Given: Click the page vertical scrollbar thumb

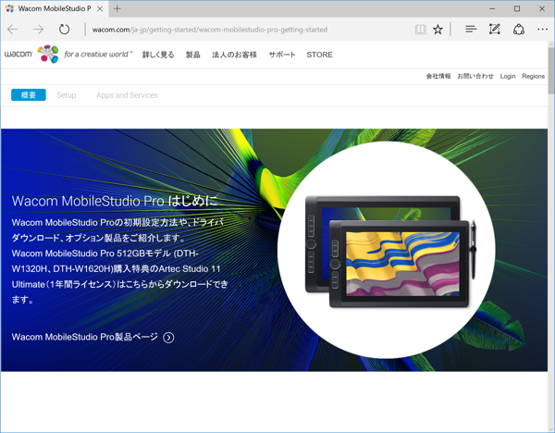Looking at the screenshot, I should coord(551,70).
